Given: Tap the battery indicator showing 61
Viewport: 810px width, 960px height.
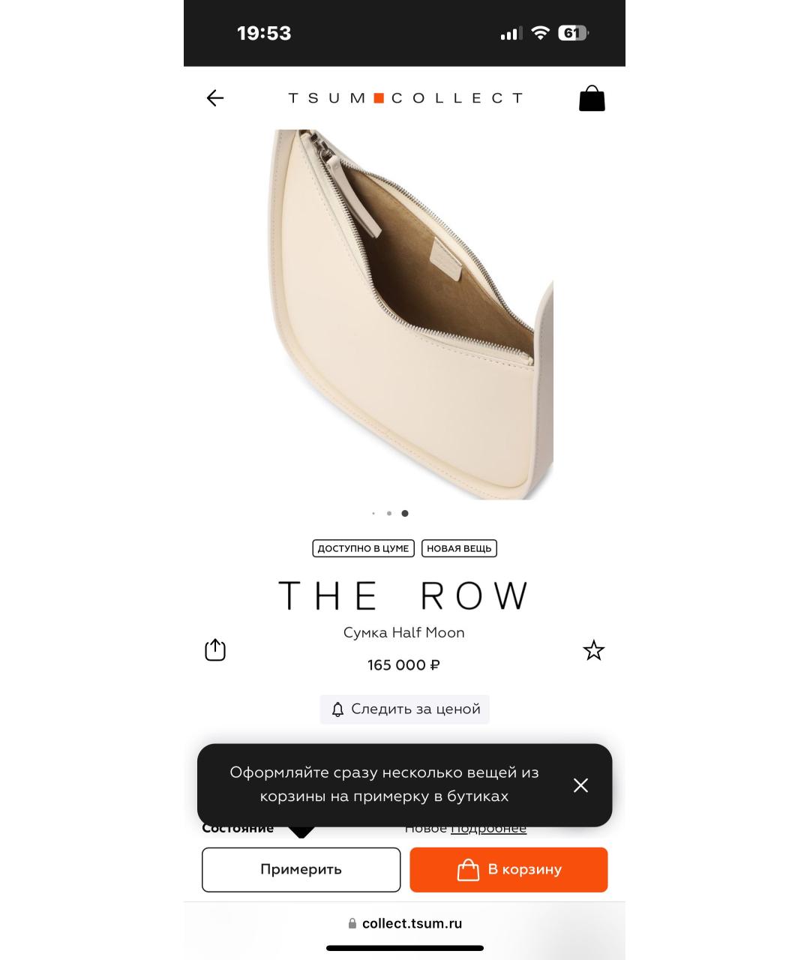Looking at the screenshot, I should (573, 33).
